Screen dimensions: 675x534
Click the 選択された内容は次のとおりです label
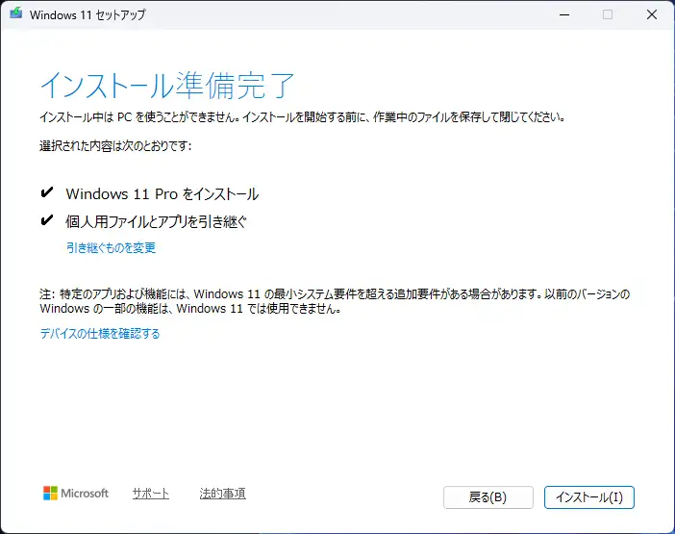click(115, 146)
